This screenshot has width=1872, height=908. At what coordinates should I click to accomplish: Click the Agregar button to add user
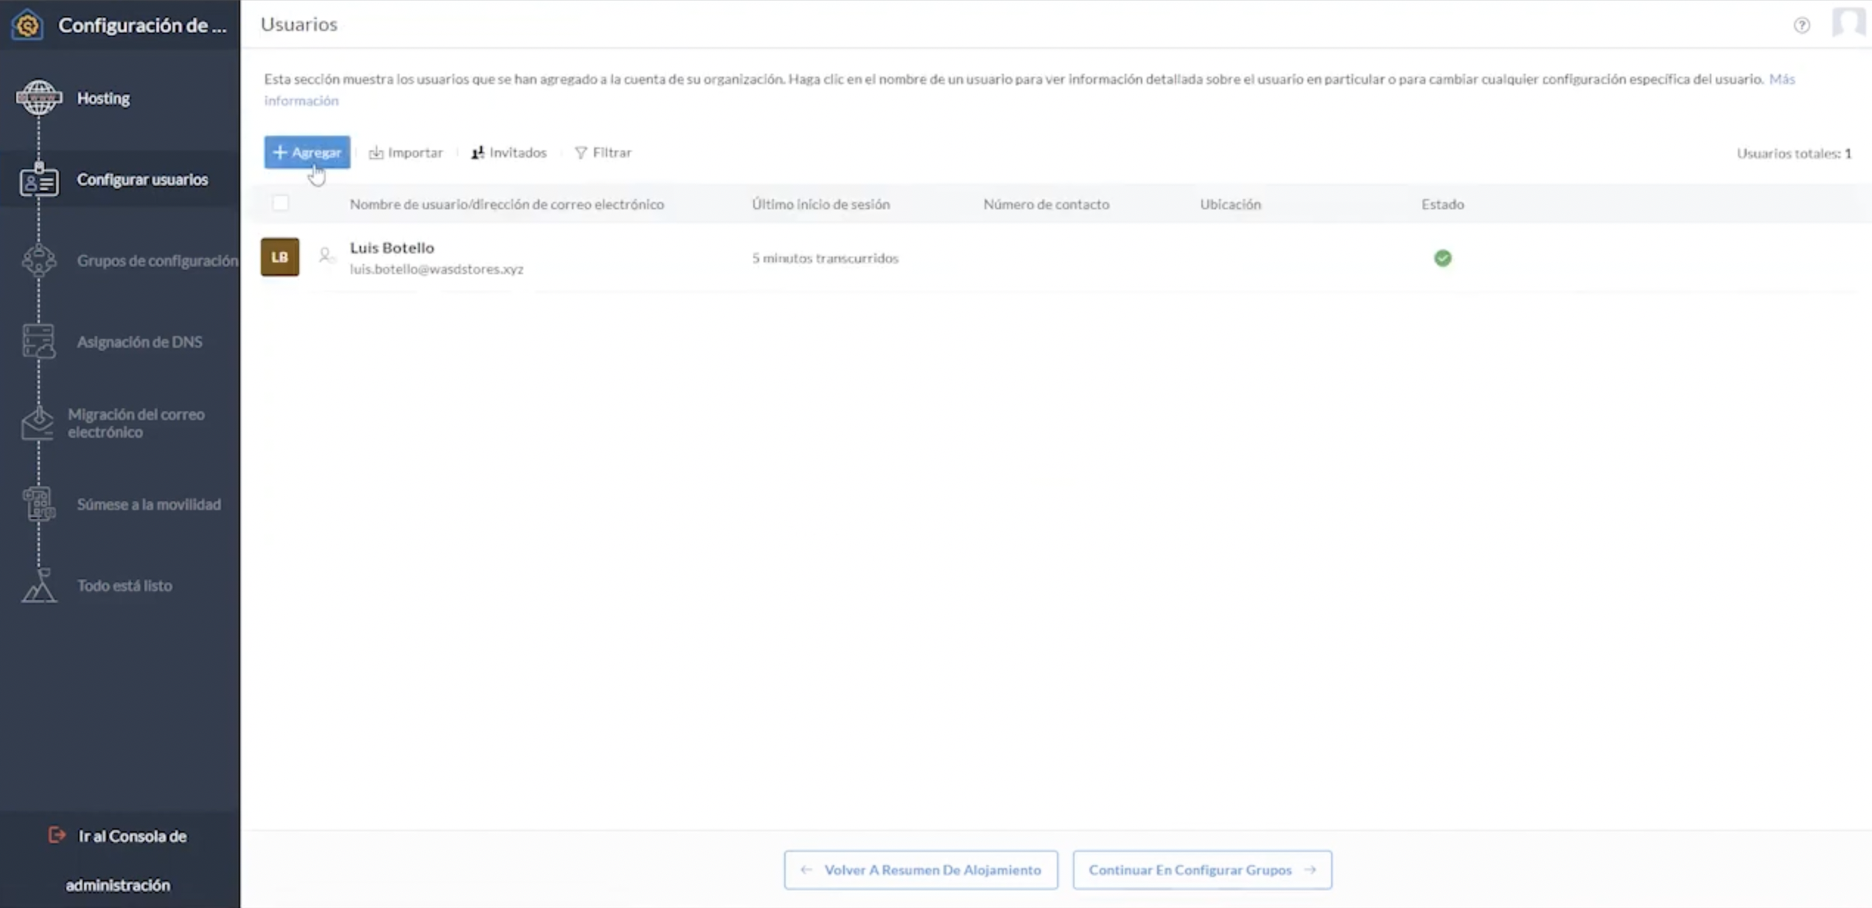[307, 152]
